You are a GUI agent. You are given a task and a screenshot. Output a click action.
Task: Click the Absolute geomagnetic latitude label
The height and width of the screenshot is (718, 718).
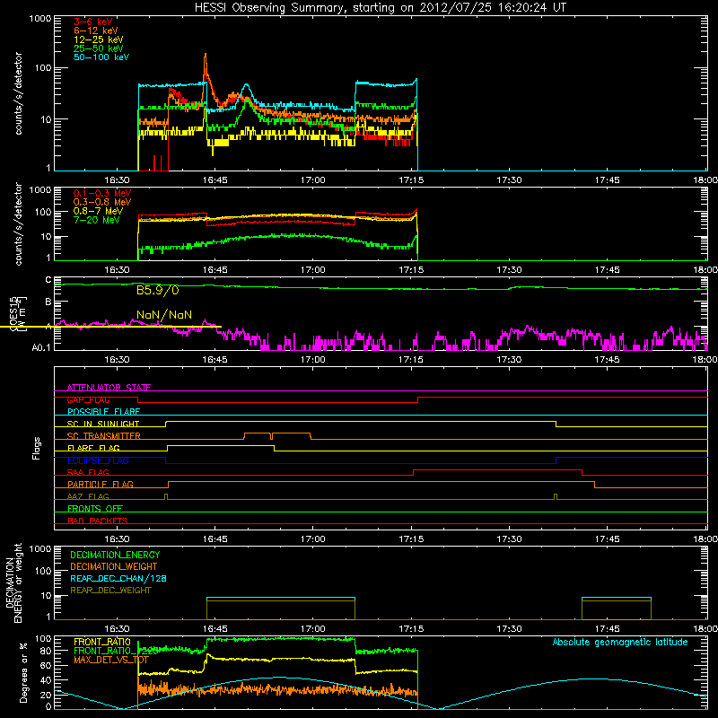pyautogui.click(x=620, y=642)
